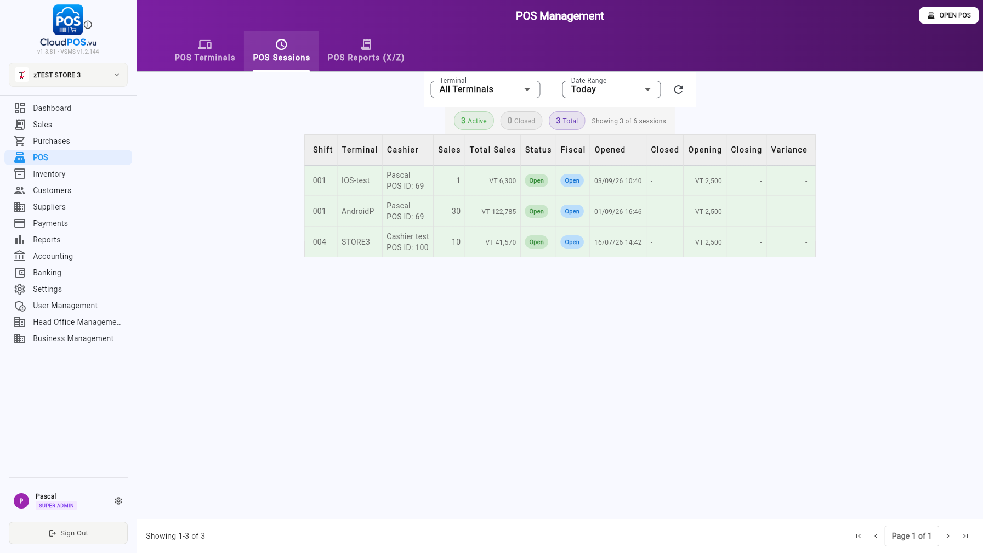The height and width of the screenshot is (553, 983).
Task: Go to the last page arrow
Action: 965,536
